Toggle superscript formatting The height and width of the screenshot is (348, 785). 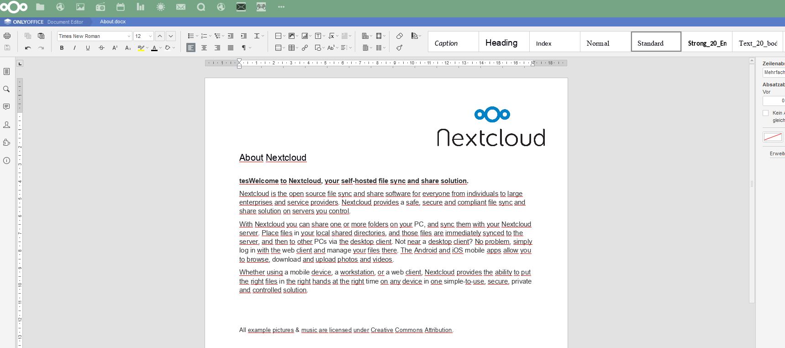pyautogui.click(x=115, y=47)
